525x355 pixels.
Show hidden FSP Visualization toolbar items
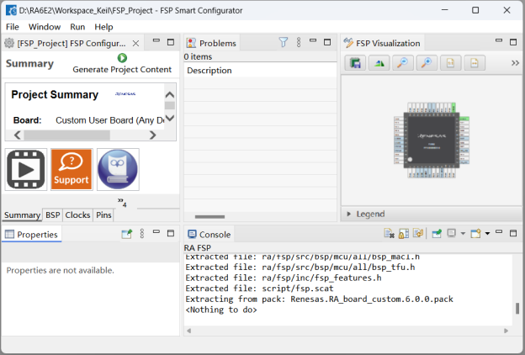[x=515, y=63]
